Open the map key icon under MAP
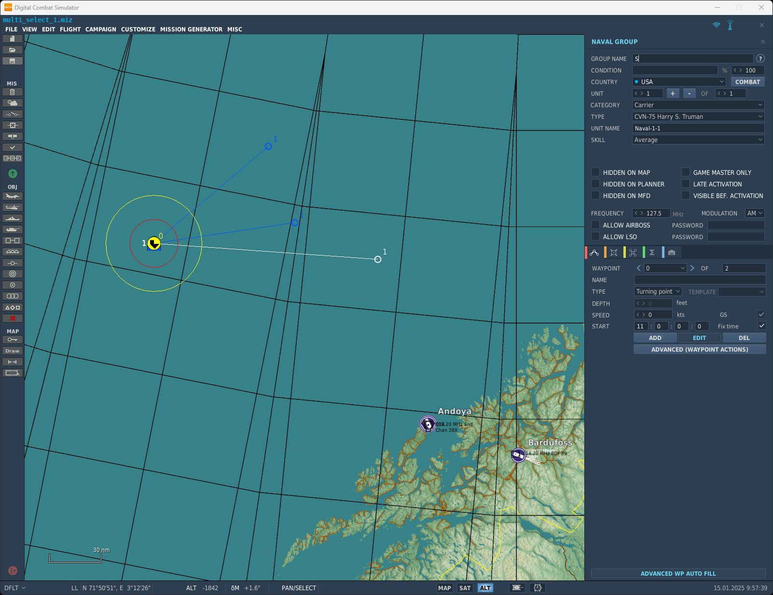 click(x=13, y=340)
